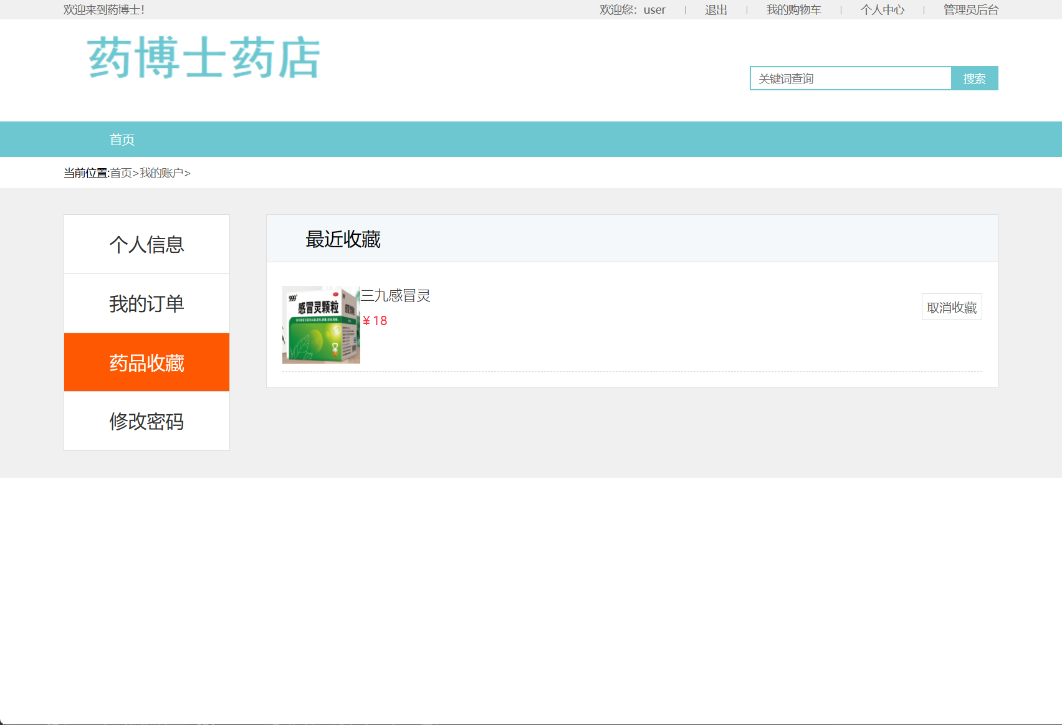Select 我的订单 in the sidebar
Screen dimensions: 1062x725
146,303
